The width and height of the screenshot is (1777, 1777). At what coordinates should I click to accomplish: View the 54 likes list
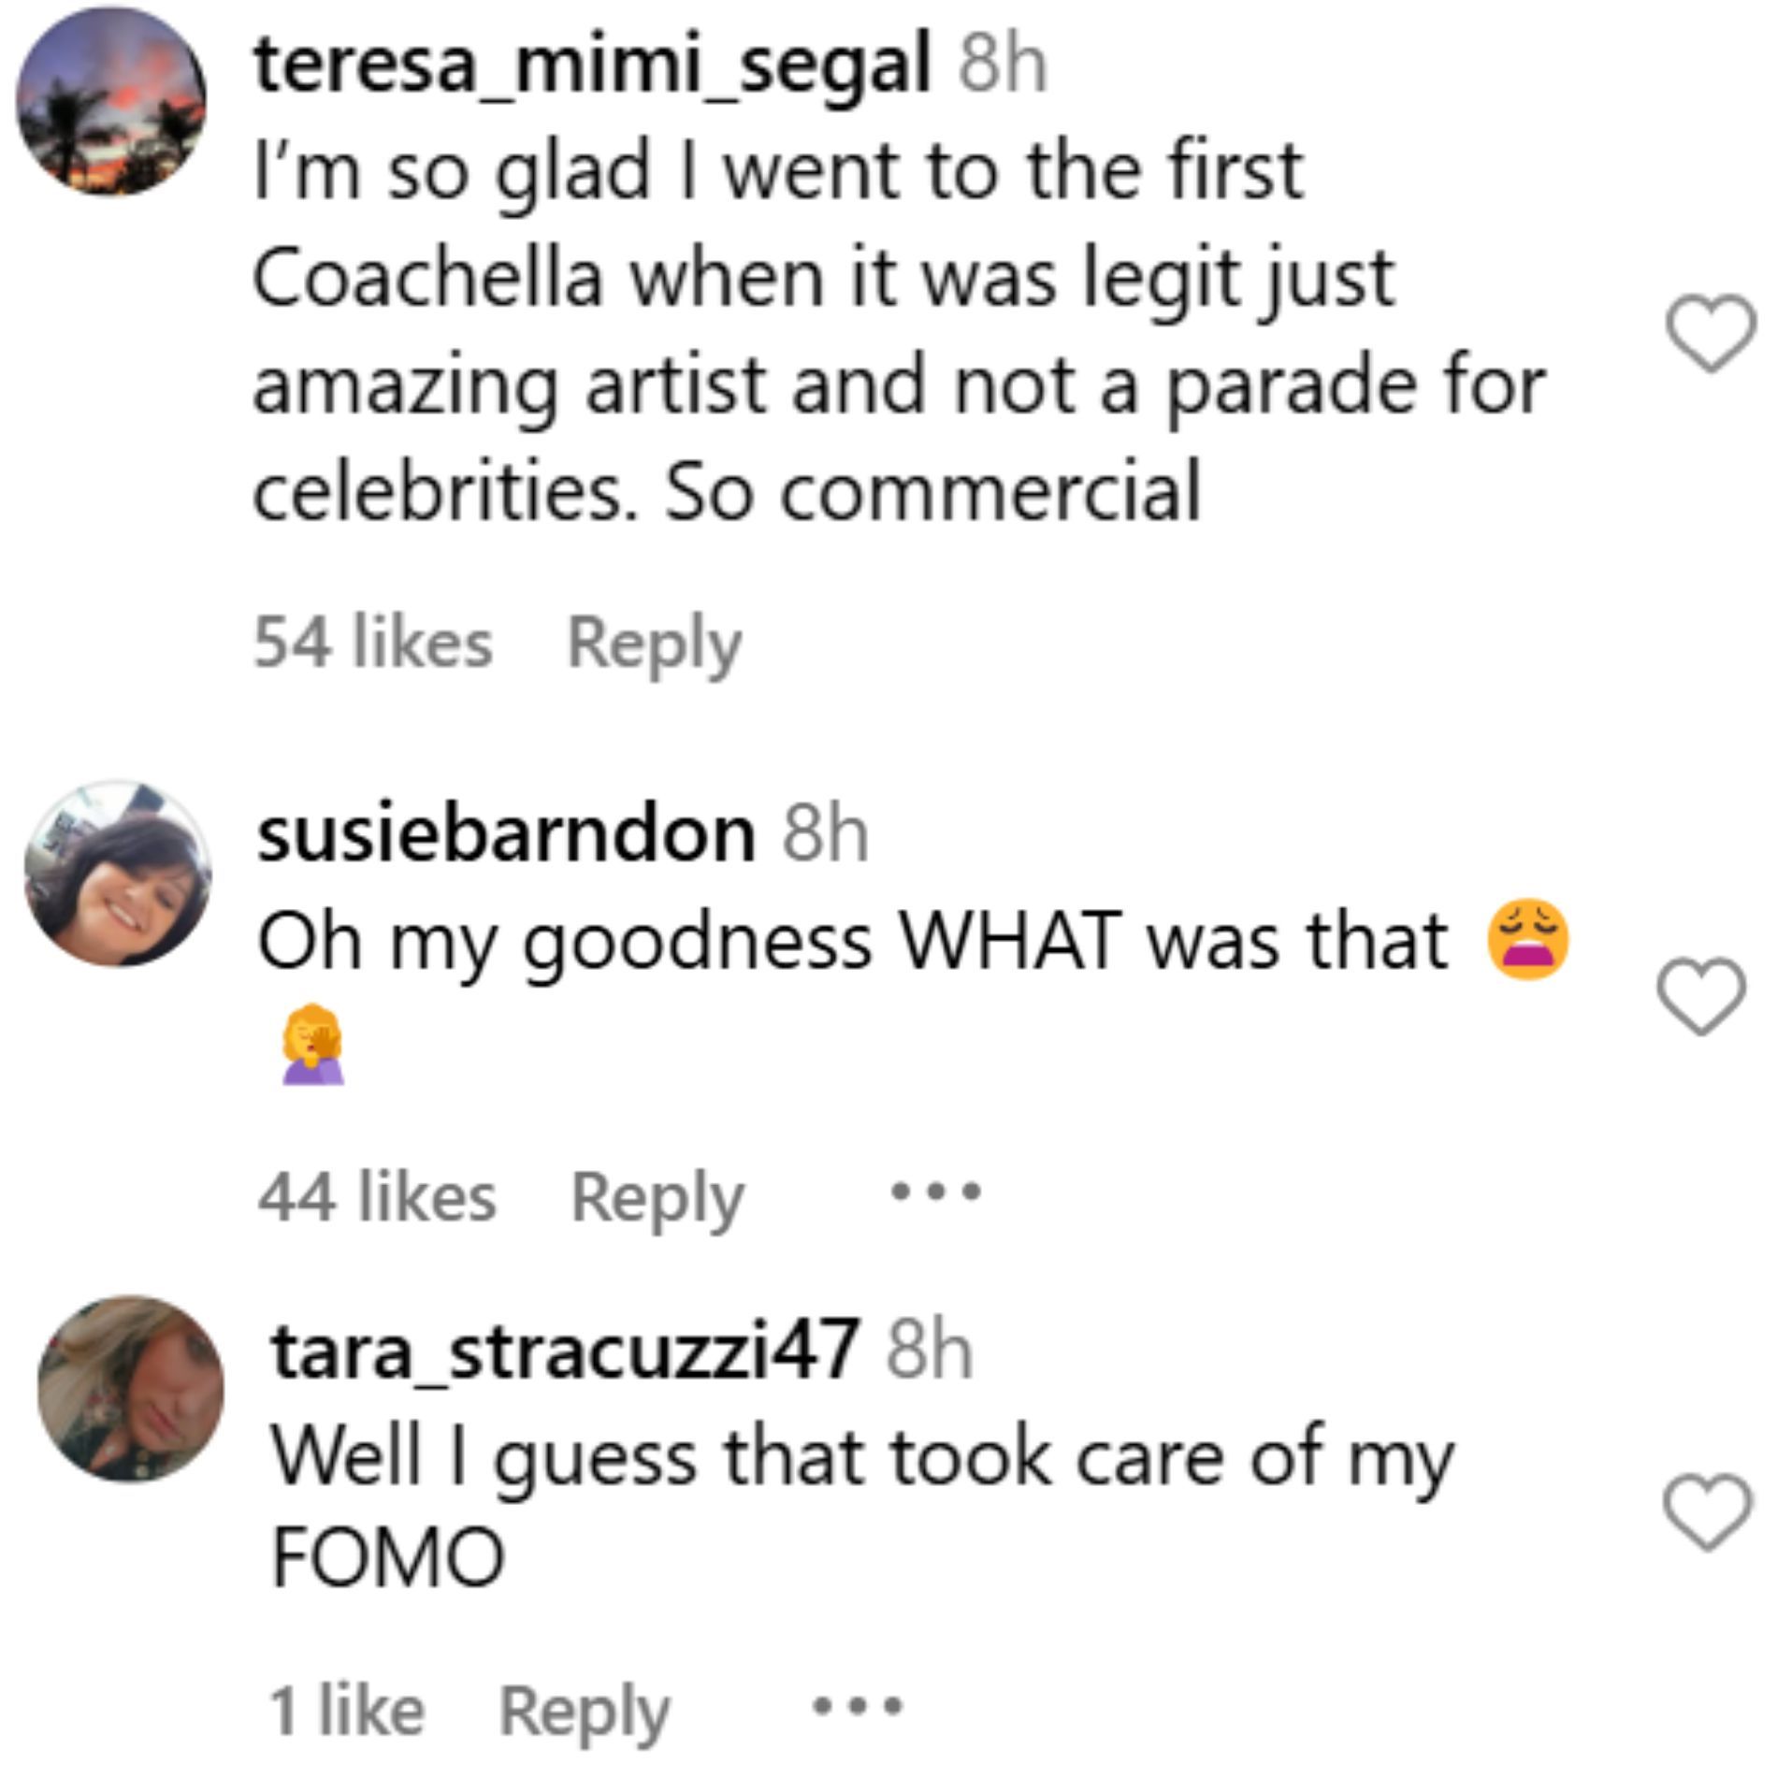point(372,643)
